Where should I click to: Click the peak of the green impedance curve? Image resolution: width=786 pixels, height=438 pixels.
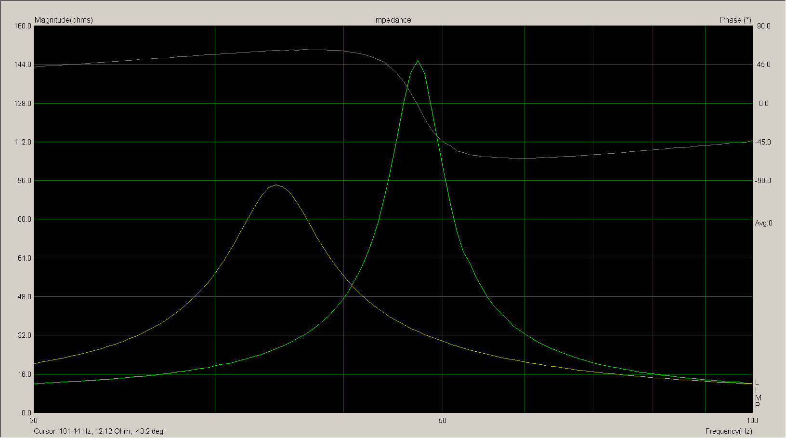click(418, 61)
